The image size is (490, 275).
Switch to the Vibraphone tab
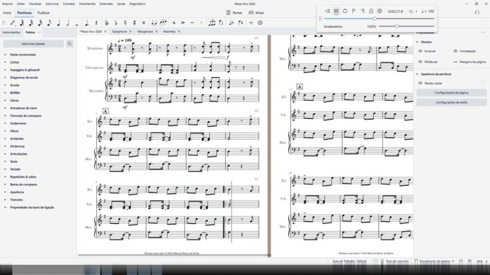[145, 31]
